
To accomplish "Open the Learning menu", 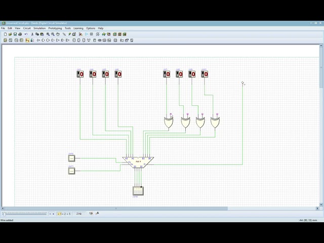I will coord(78,28).
